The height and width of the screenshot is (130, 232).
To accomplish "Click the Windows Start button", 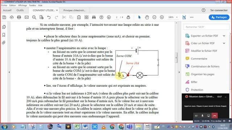I will [x=4, y=126].
